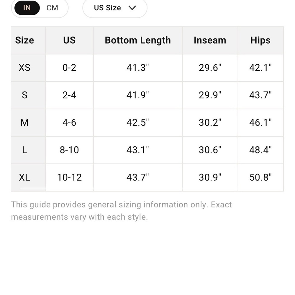Click the 50.8" hips cell
Viewport: 295px width, 295px height.
(260, 177)
